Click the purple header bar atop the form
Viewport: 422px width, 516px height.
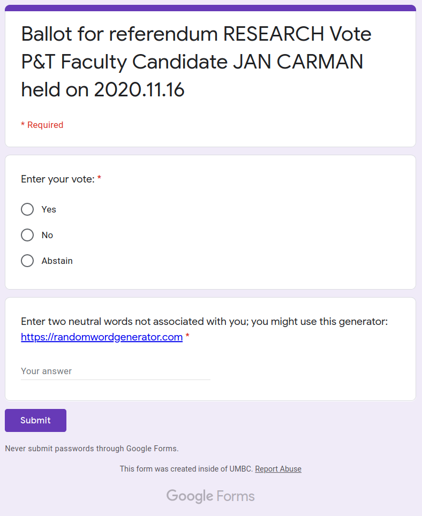210,8
